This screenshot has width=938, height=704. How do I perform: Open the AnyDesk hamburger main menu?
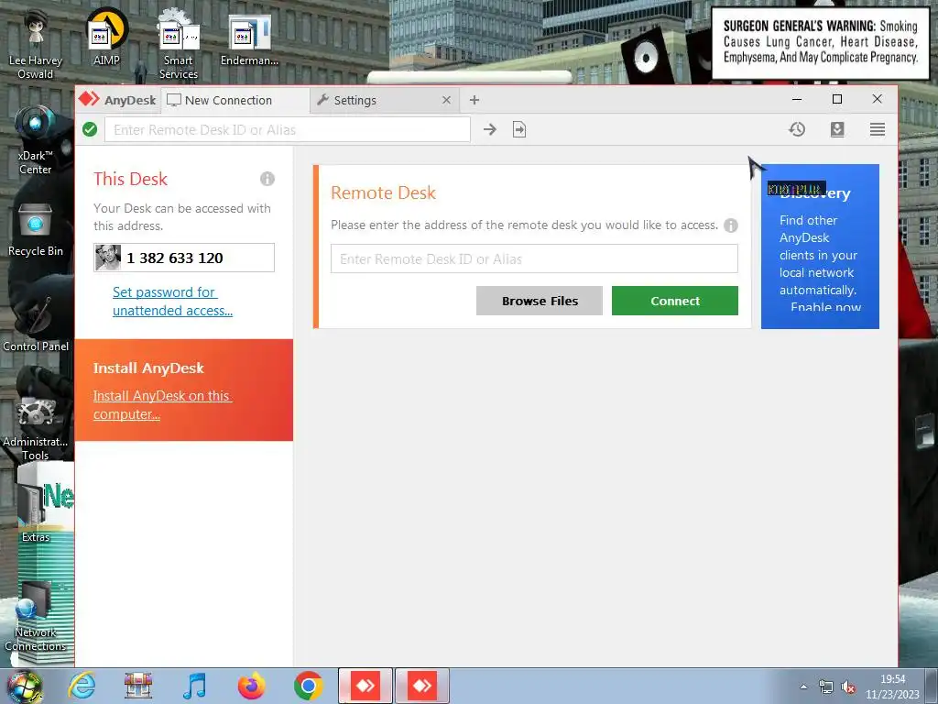pos(877,129)
